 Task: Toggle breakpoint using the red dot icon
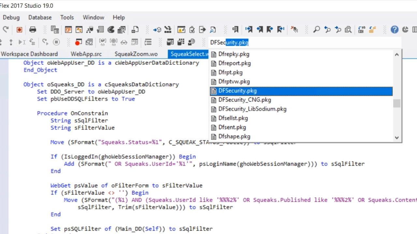tap(78, 42)
